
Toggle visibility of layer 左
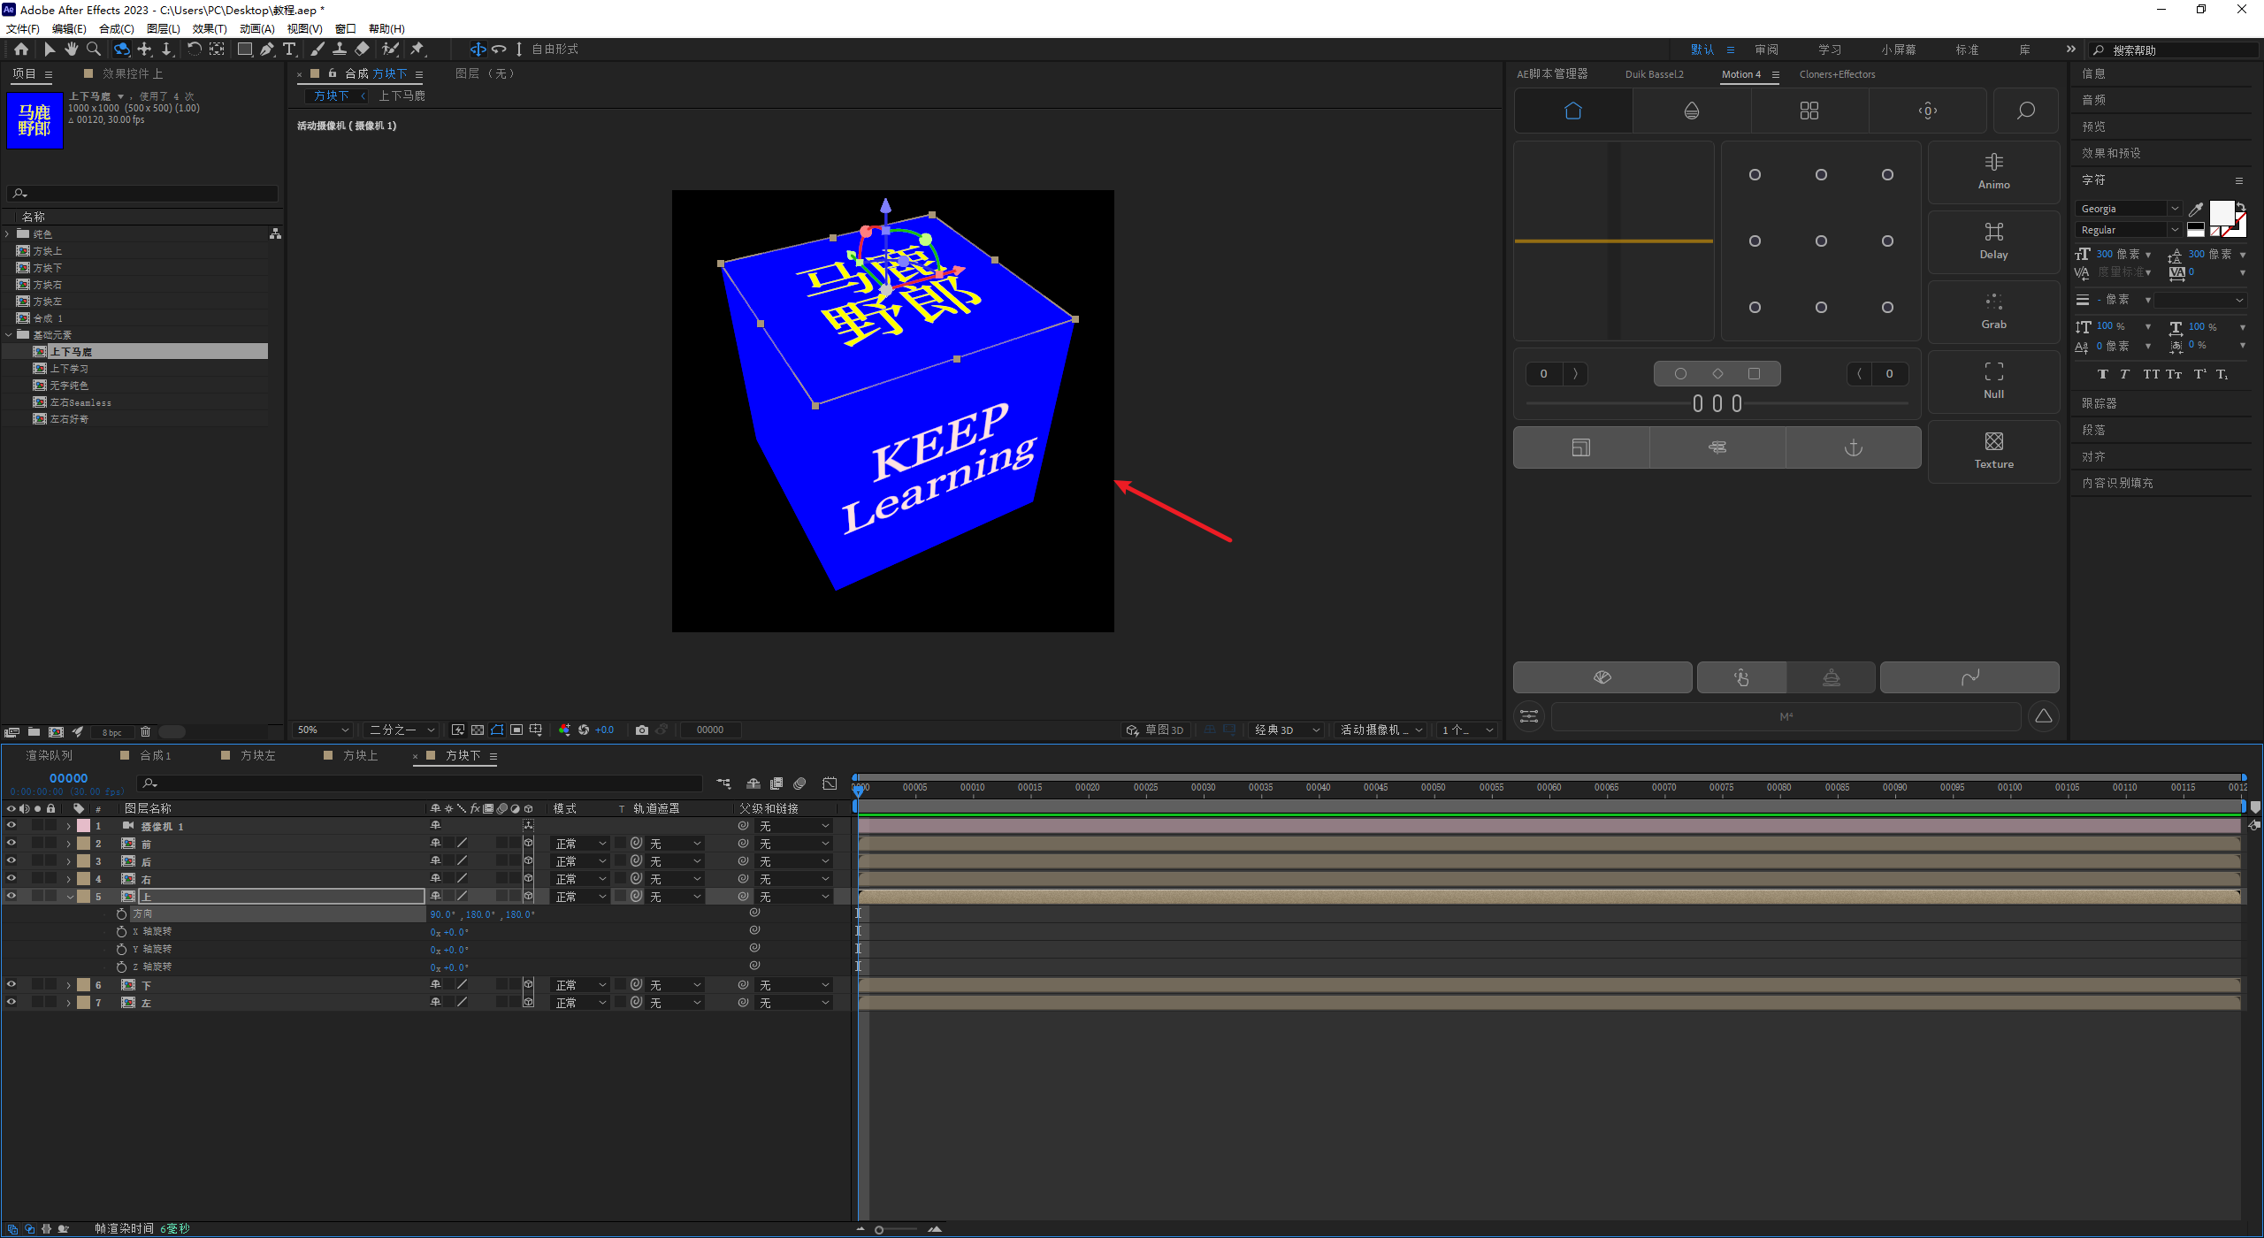pyautogui.click(x=11, y=1003)
